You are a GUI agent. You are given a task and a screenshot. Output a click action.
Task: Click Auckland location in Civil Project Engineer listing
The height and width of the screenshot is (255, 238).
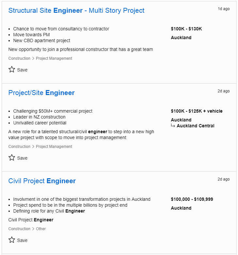[181, 208]
